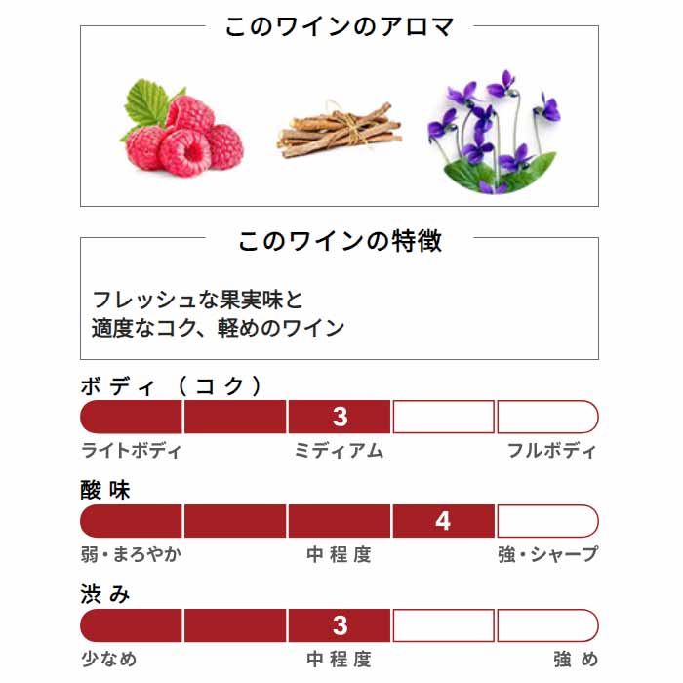Click the 強・シャープ acidity label

pos(548,554)
